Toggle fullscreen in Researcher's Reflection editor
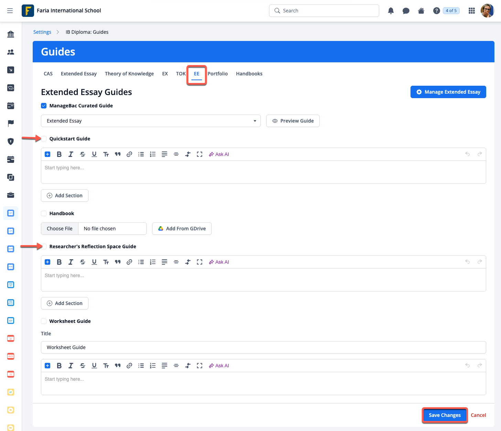This screenshot has height=431, width=501. point(200,262)
